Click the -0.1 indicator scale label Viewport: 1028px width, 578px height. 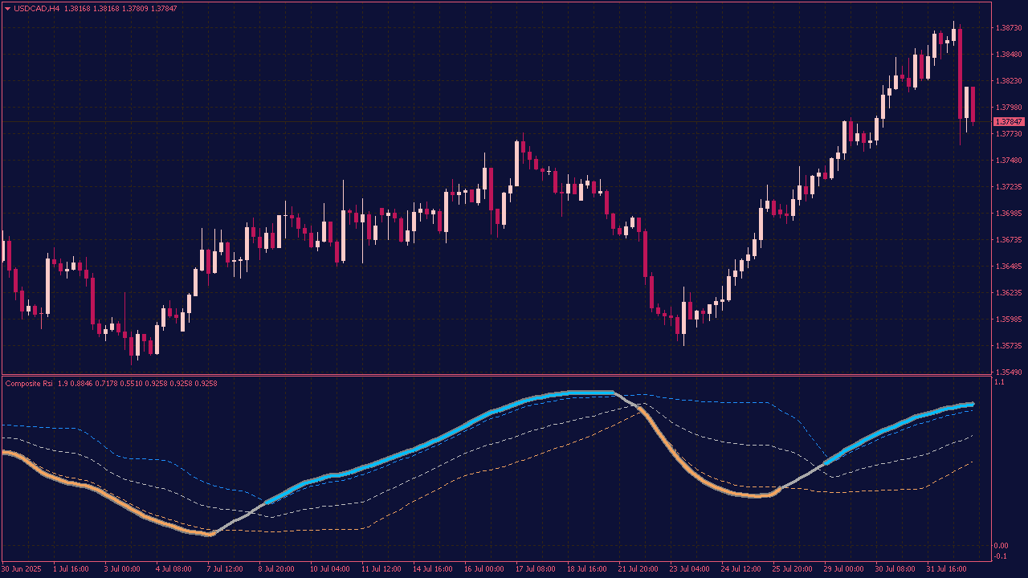click(1001, 556)
